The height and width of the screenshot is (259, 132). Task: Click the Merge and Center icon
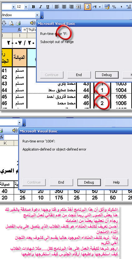78,7
